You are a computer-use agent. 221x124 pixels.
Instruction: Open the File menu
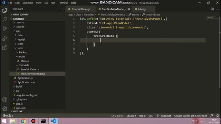(x=10, y=3)
